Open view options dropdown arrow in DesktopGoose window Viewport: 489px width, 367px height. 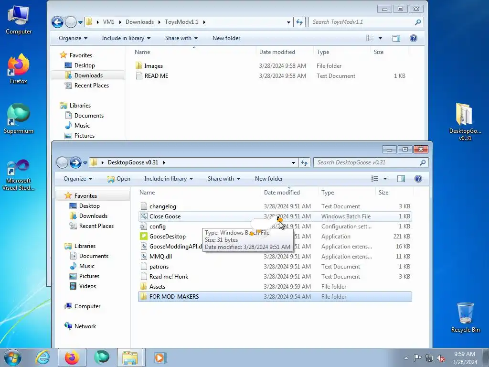(x=385, y=179)
